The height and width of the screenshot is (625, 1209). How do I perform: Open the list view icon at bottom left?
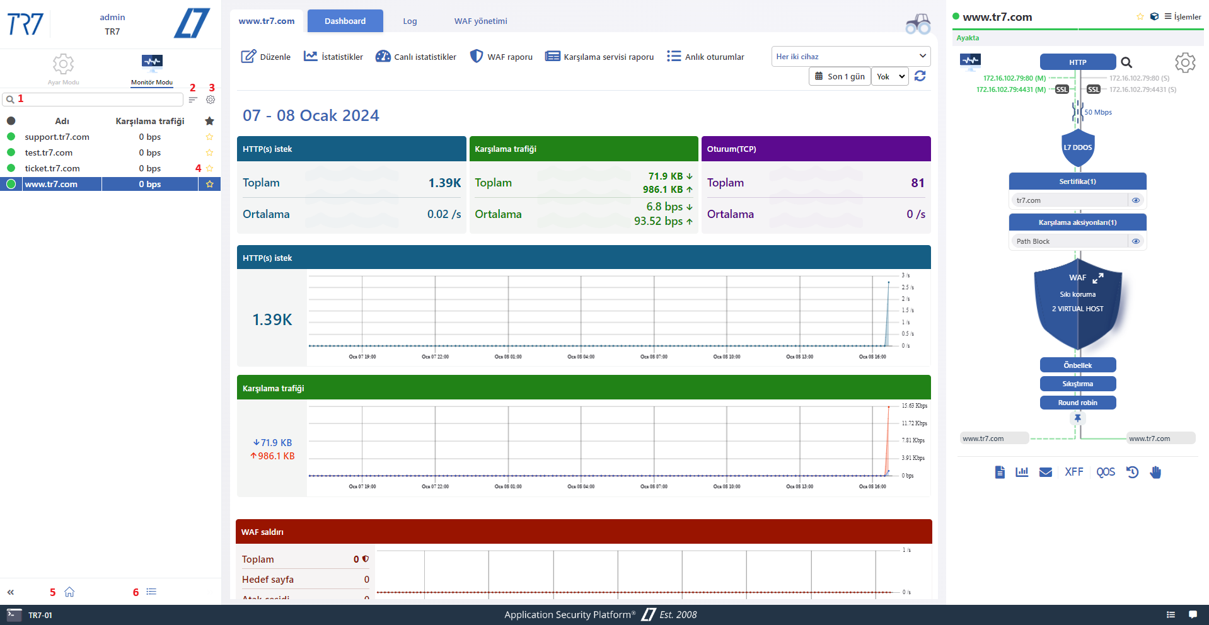[x=151, y=592]
